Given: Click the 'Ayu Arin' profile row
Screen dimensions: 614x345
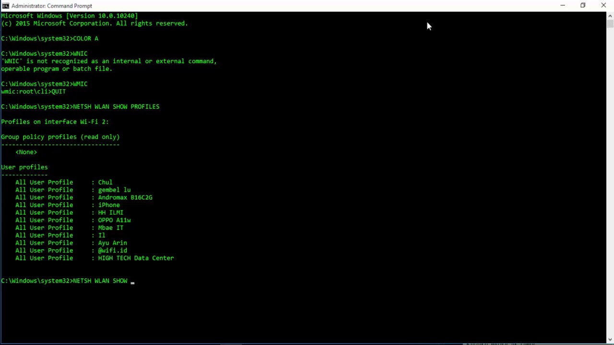Looking at the screenshot, I should pos(71,243).
